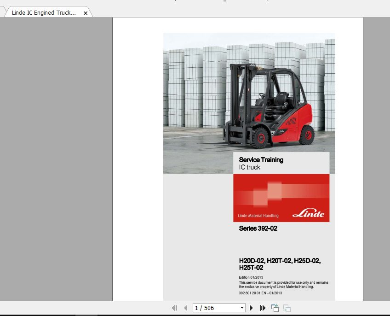The width and height of the screenshot is (390, 316).
Task: Click model list 'H20D-02, H20T-02, H25D-02,' text
Action: 280,261
